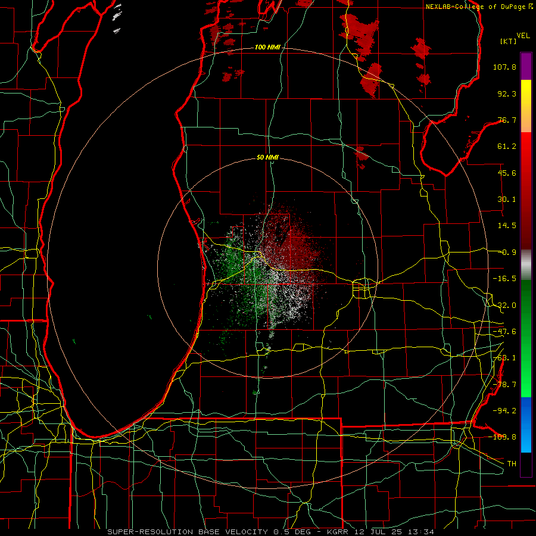536x536 pixels.
Task: Click the 14.5 legend value
Action: 507,226
